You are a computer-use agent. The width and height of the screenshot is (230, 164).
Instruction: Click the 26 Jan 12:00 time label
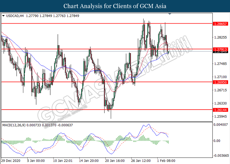pos(141,161)
